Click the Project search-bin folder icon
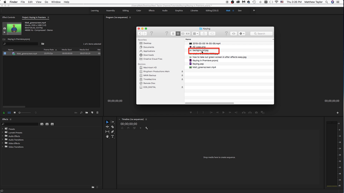This screenshot has height=193, width=344. 43,44
